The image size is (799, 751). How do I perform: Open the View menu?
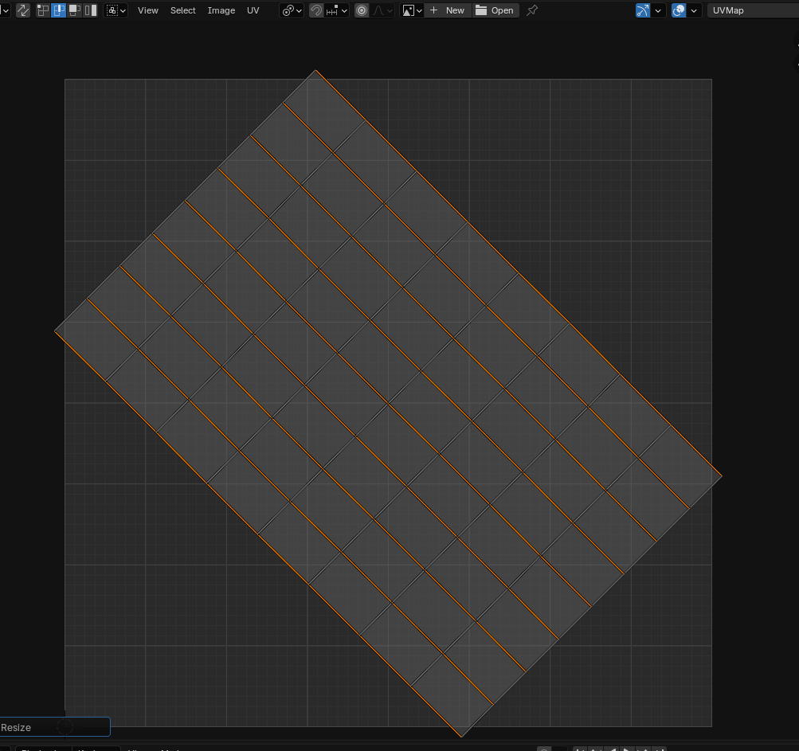coord(148,10)
